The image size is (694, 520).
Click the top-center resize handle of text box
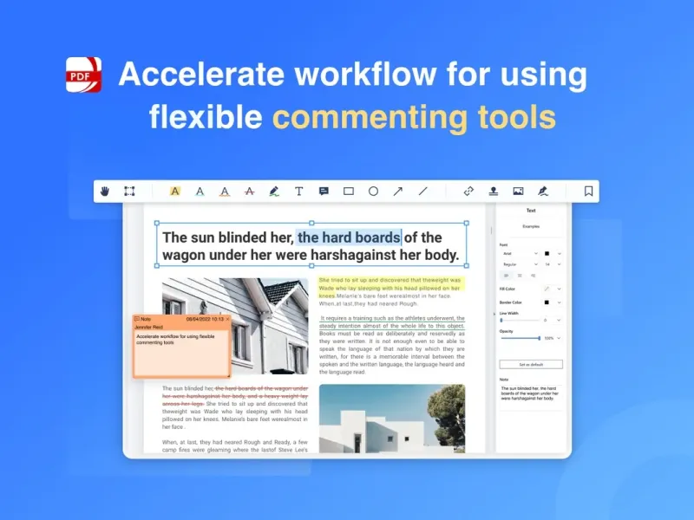(x=311, y=224)
